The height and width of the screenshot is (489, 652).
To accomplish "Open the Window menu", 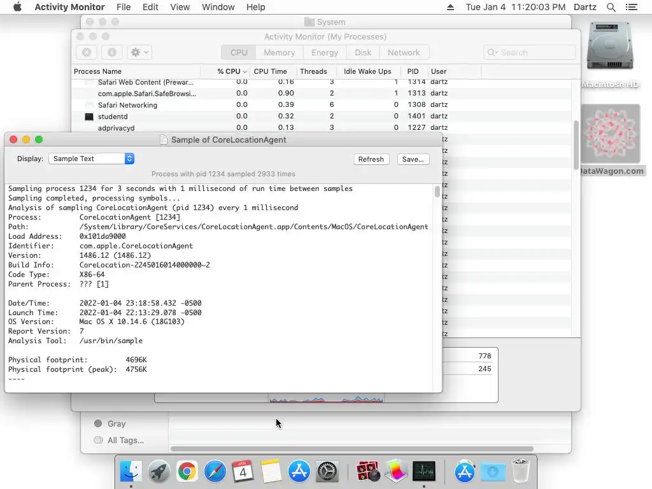I will [x=218, y=7].
